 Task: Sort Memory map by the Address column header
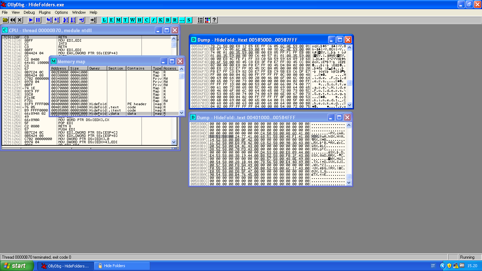[59, 68]
